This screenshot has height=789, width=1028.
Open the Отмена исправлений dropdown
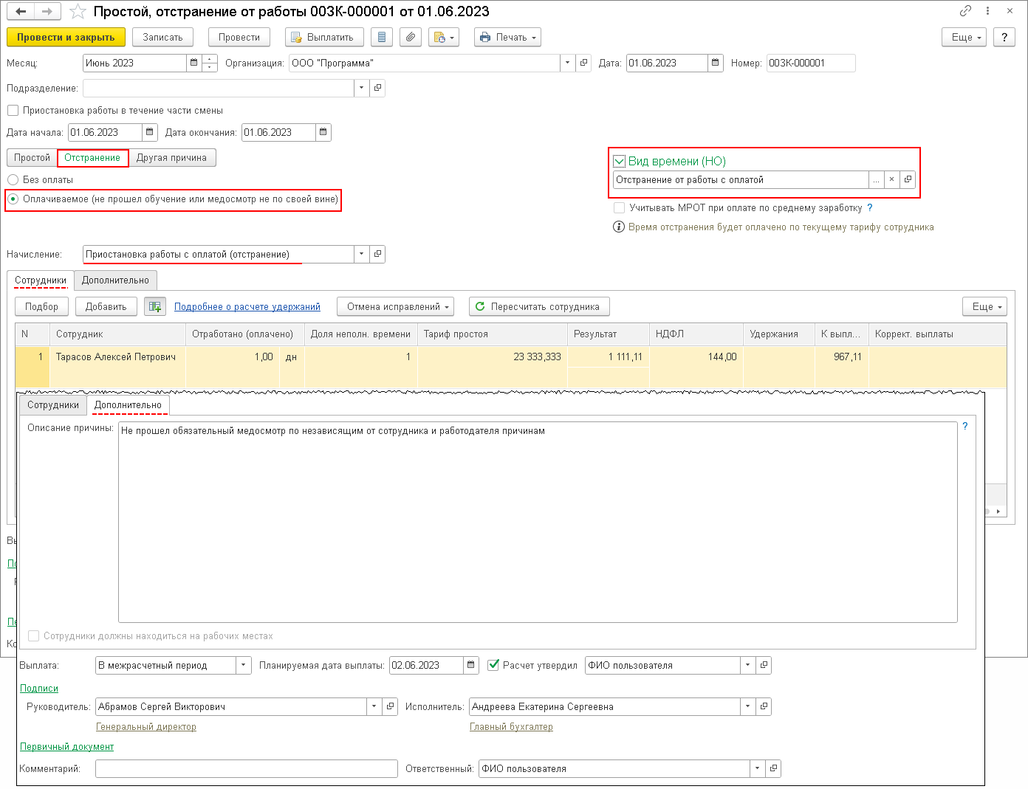395,306
